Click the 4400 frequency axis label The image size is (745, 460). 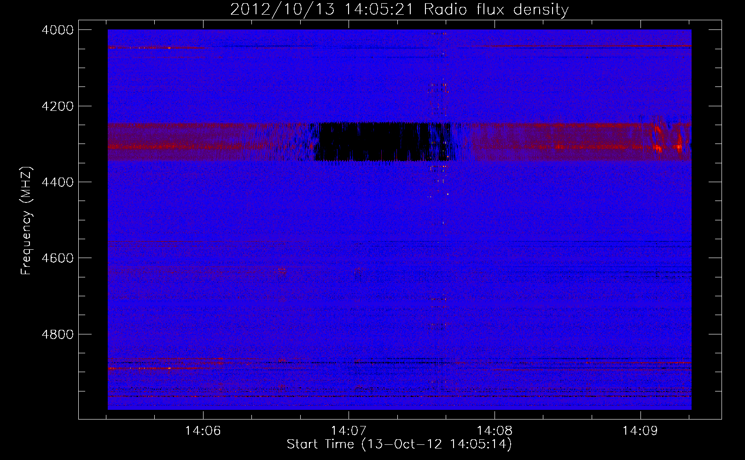point(57,182)
